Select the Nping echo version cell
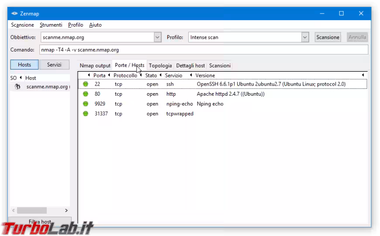This screenshot has width=380, height=236. click(x=210, y=104)
